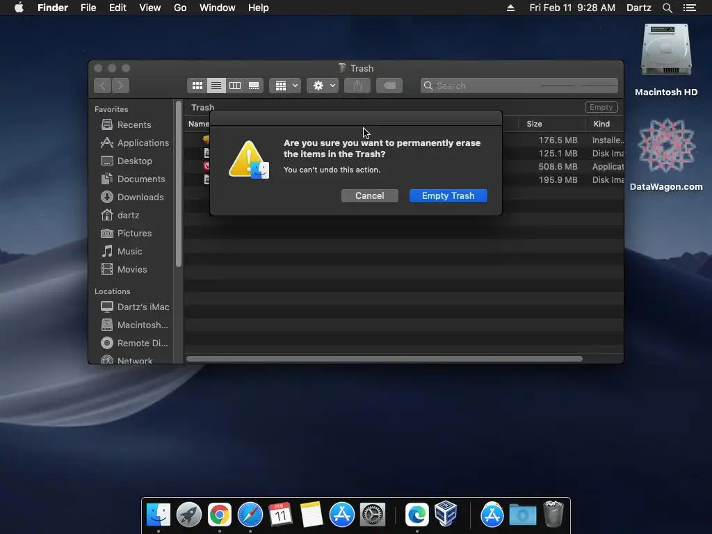Switch Finder to list view

click(216, 86)
